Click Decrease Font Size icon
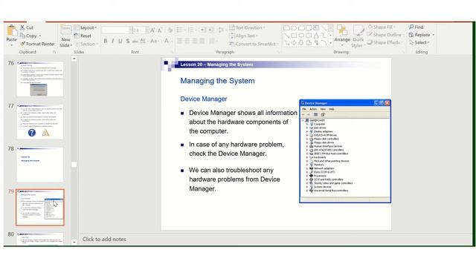The image size is (476, 267). [160, 30]
